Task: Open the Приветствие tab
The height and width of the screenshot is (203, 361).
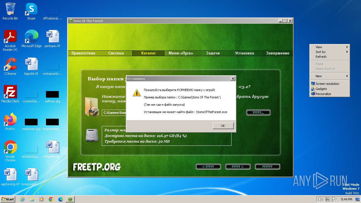Action: click(83, 53)
